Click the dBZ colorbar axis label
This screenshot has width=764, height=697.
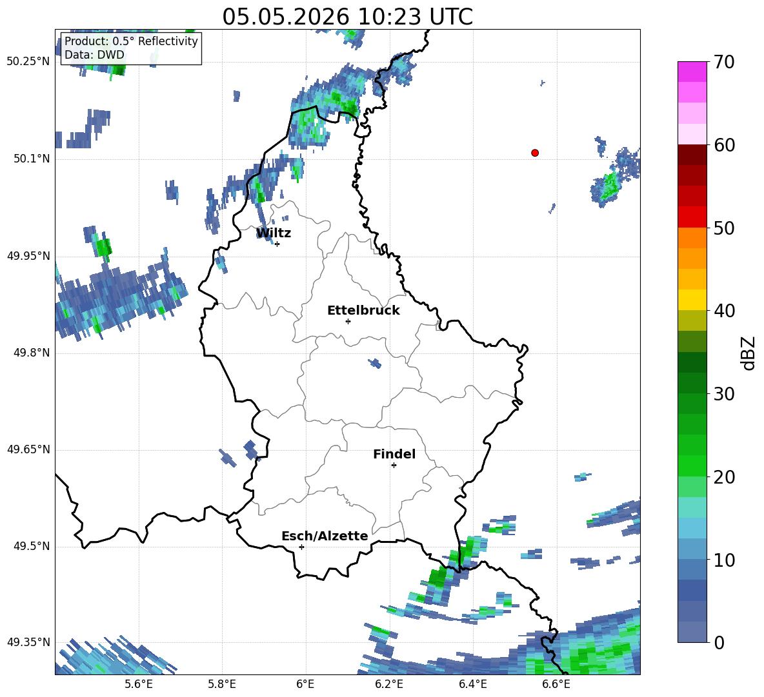[749, 353]
